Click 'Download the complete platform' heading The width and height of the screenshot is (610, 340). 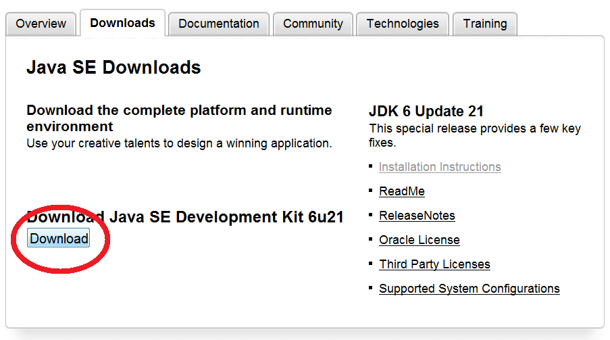[x=179, y=118]
